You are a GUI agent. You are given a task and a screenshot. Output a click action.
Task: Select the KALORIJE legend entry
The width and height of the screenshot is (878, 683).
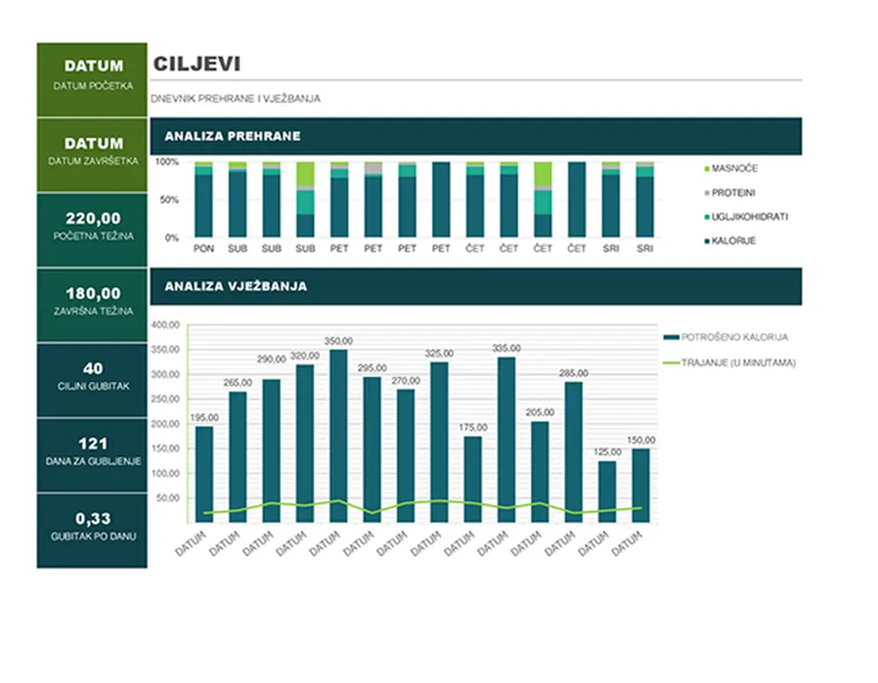pos(733,241)
